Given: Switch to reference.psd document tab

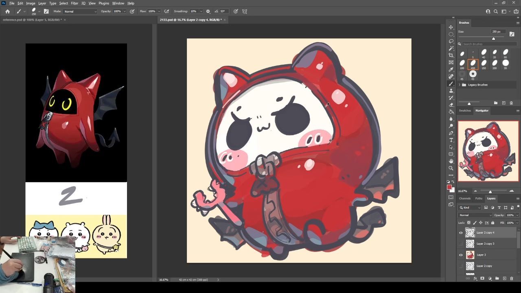Looking at the screenshot, I should point(32,20).
